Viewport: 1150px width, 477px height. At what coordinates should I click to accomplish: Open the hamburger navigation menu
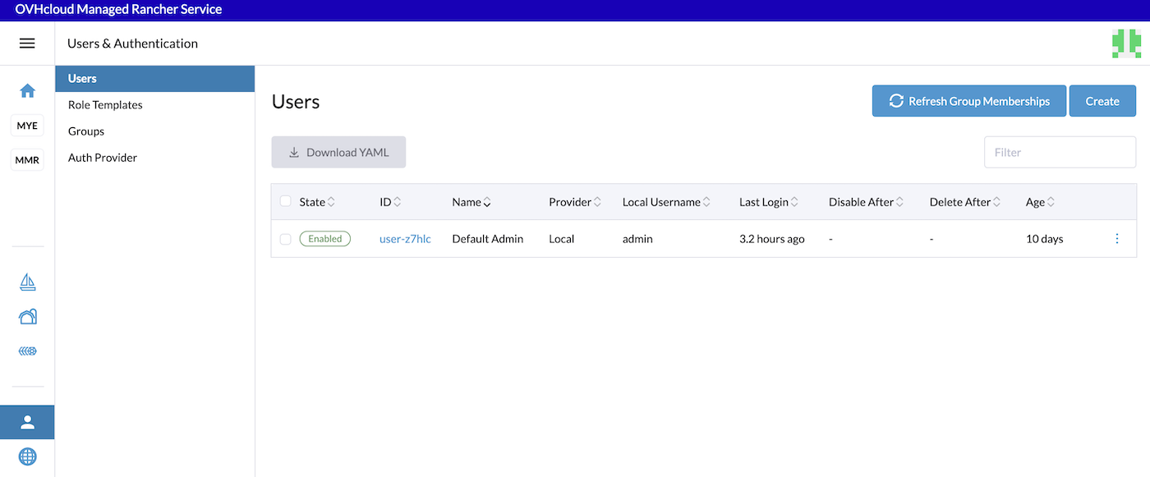tap(27, 44)
